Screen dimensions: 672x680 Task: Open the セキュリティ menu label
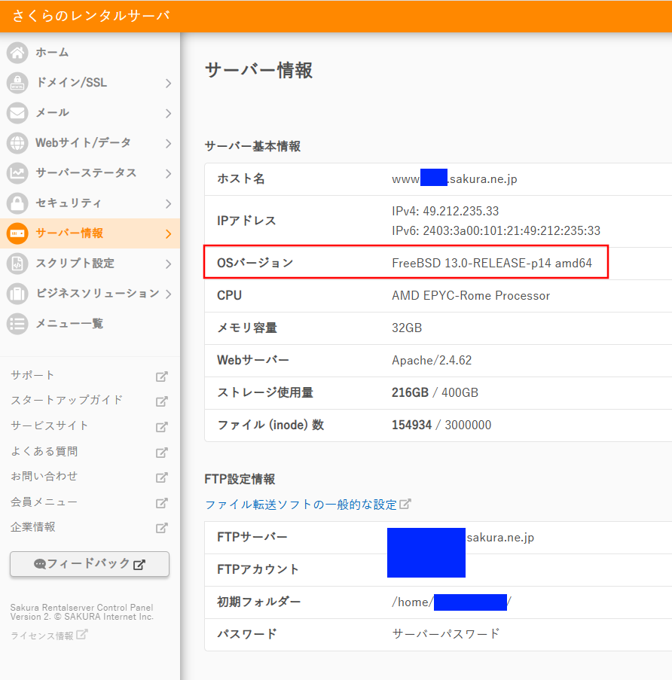coord(69,203)
